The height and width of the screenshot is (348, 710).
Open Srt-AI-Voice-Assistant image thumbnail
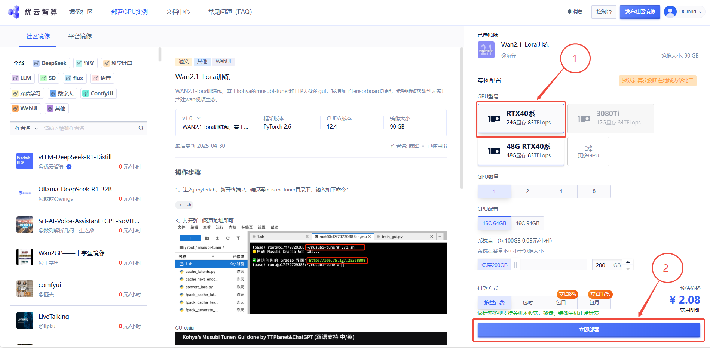25,225
